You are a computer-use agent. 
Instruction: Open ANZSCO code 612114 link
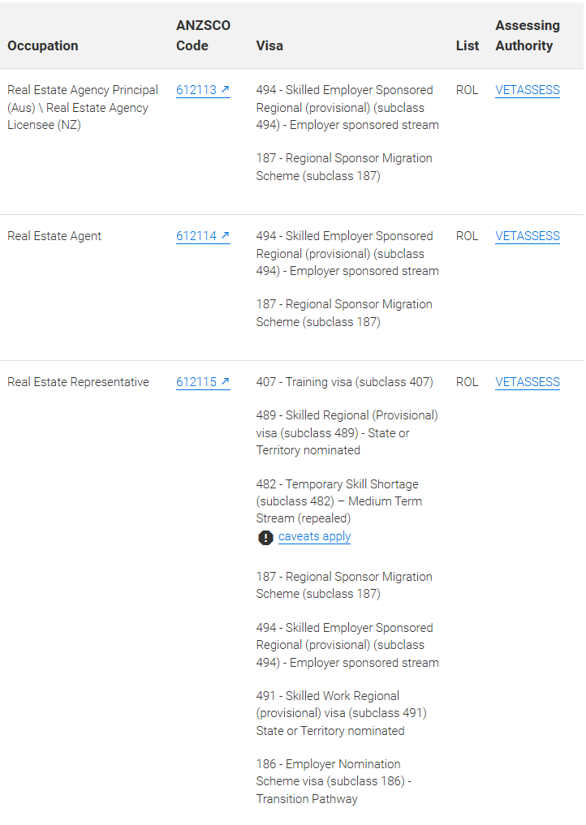(x=203, y=236)
